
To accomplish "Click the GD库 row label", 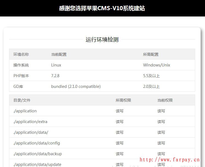I will [x=18, y=87].
